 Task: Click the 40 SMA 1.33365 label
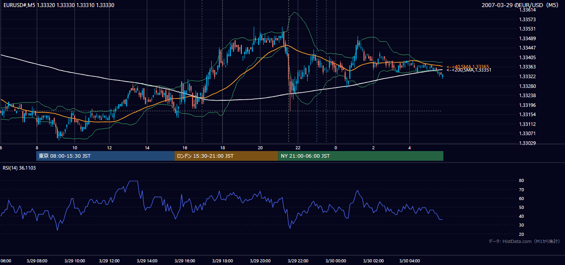pos(467,66)
